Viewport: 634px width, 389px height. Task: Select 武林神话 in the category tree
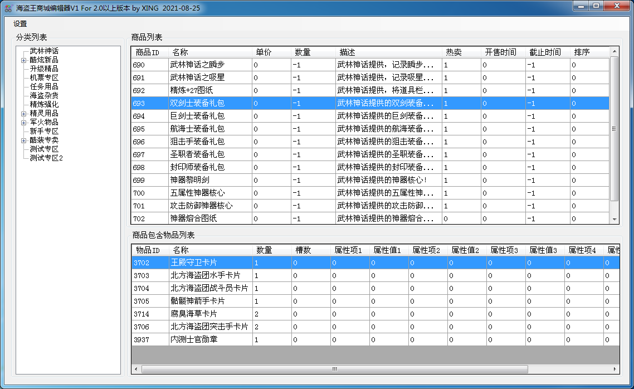[x=44, y=51]
